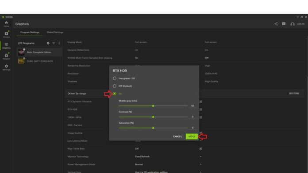Viewport: 308px width, 173px height.
Task: Expand the Vertical Sync dropdown arrow
Action: 200,172
